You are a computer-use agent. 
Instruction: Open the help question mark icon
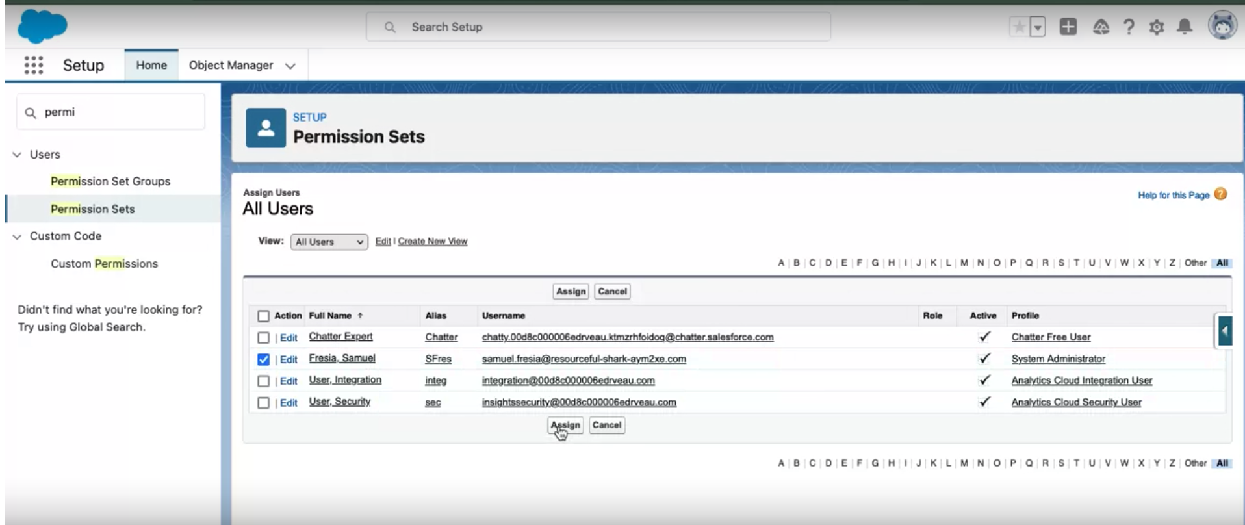(x=1129, y=27)
